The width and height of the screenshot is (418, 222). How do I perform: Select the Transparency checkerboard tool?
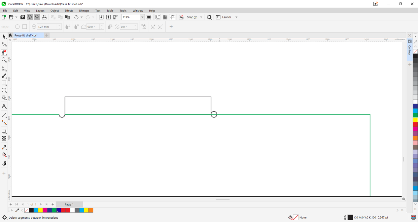[4, 139]
